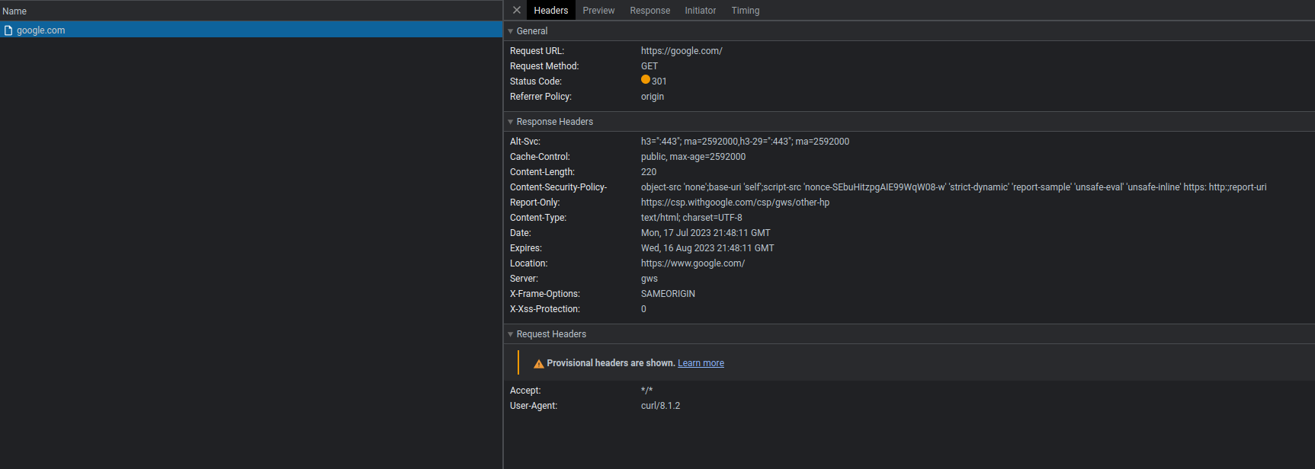The height and width of the screenshot is (469, 1315).
Task: Click the Expires value Wed, 16 Aug 2023
Action: [707, 248]
